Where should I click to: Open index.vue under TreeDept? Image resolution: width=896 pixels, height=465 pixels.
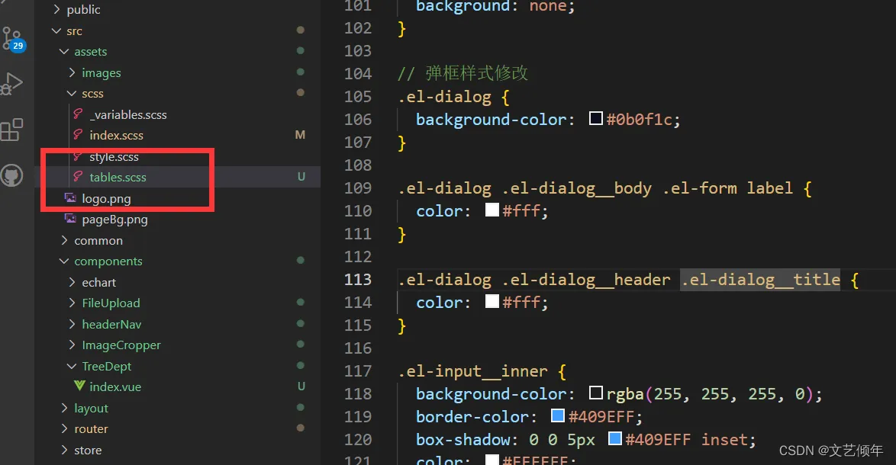point(115,386)
